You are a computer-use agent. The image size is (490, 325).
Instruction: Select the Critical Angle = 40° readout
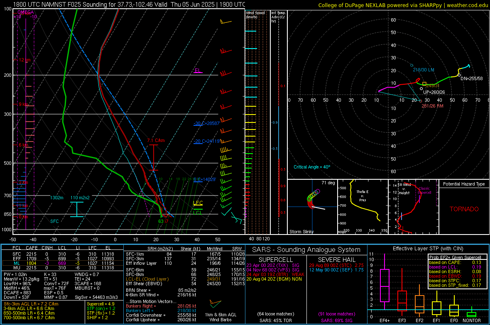(311, 167)
